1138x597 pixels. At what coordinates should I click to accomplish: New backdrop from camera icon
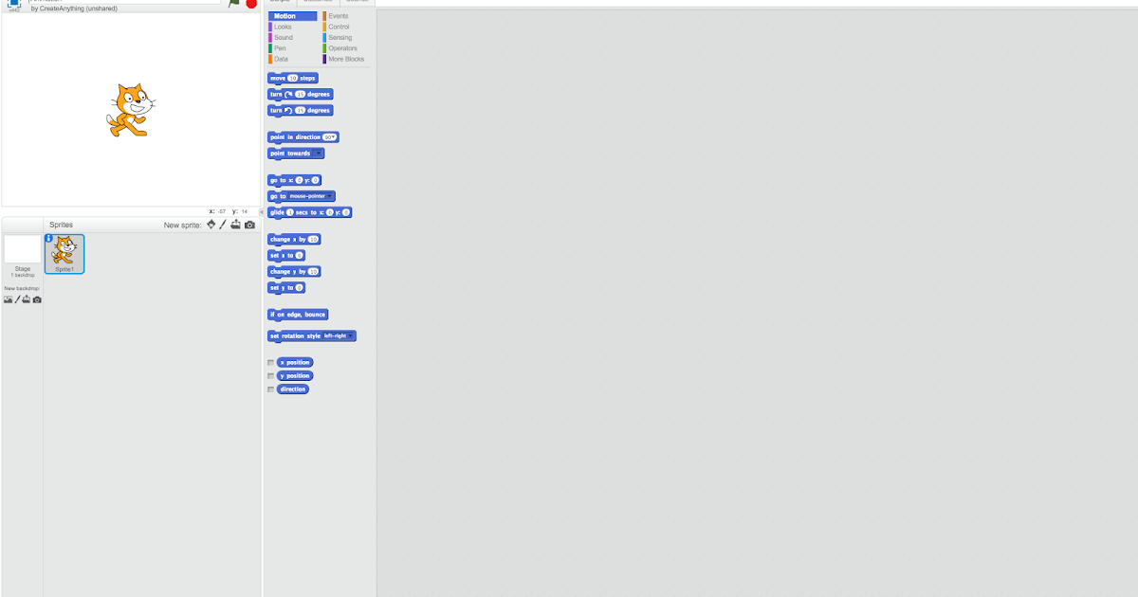click(37, 299)
